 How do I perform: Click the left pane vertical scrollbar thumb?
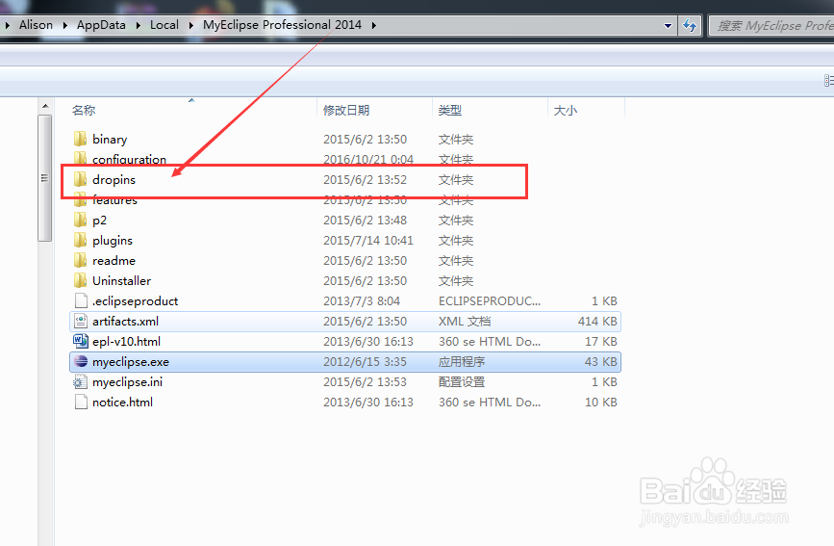click(45, 178)
